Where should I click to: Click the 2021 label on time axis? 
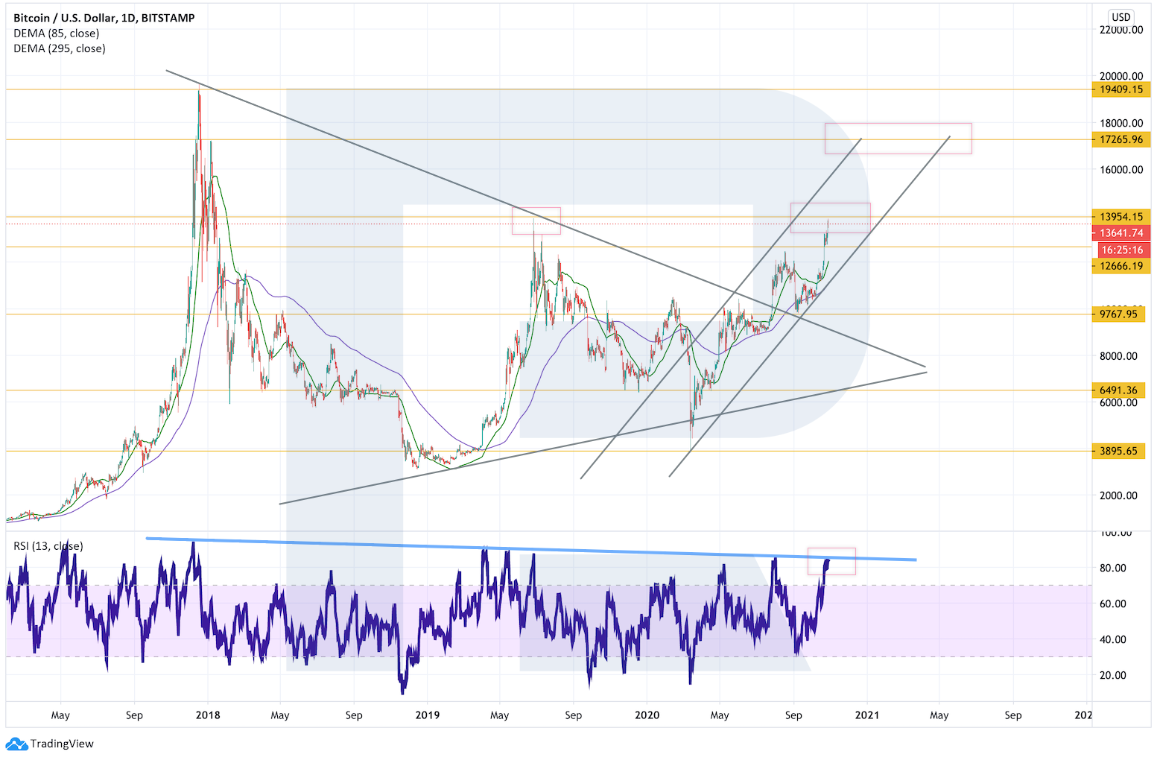pos(866,715)
